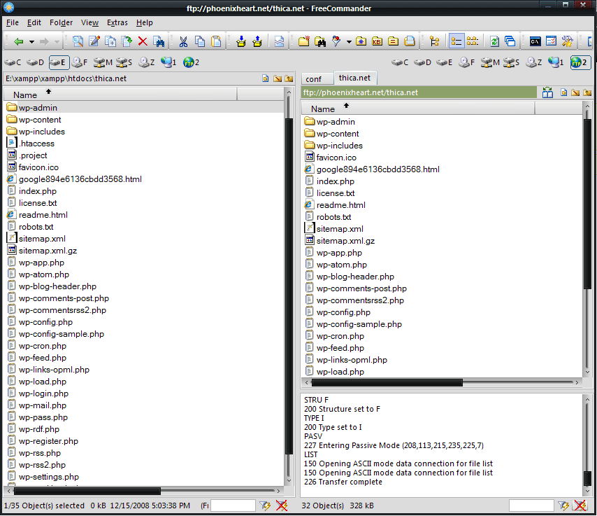Open file search with the binoculars icon
Viewport: 597px width, 516px height.
coord(159,41)
